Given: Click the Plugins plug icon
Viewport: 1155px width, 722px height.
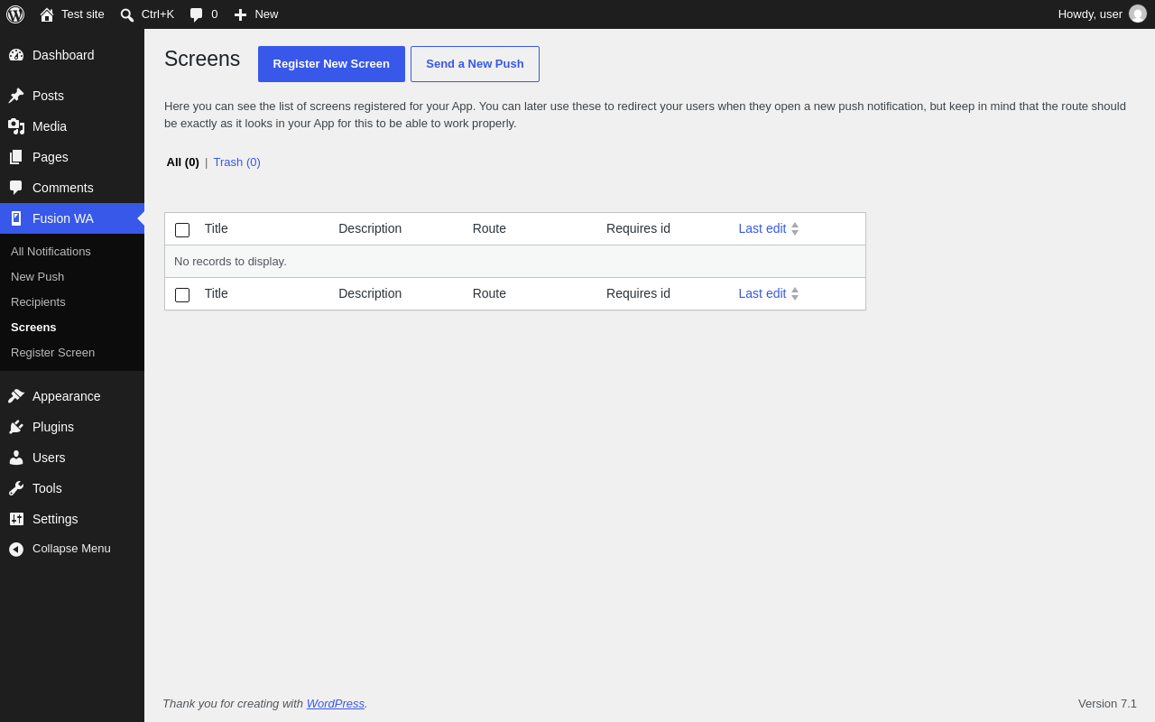Looking at the screenshot, I should [x=16, y=427].
